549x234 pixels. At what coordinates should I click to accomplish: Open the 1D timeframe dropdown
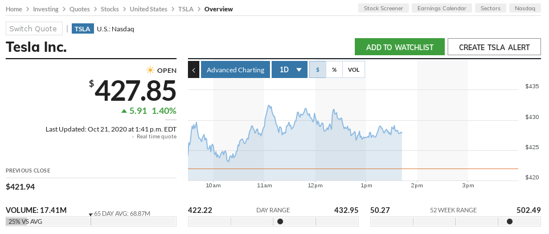click(x=289, y=69)
